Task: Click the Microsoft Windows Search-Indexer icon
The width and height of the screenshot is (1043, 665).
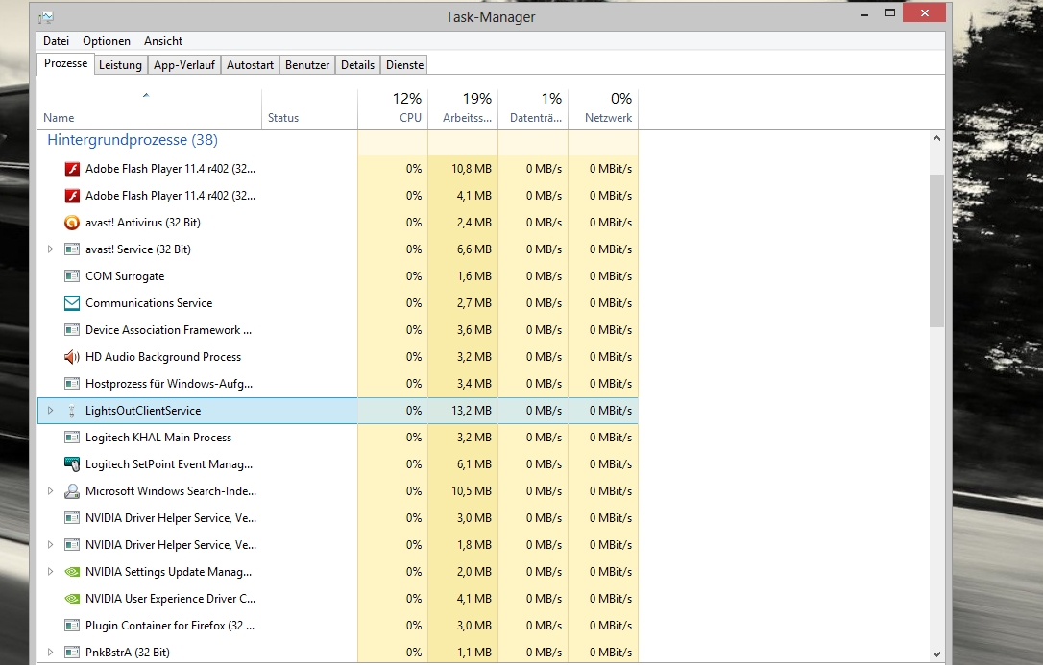Action: (72, 491)
